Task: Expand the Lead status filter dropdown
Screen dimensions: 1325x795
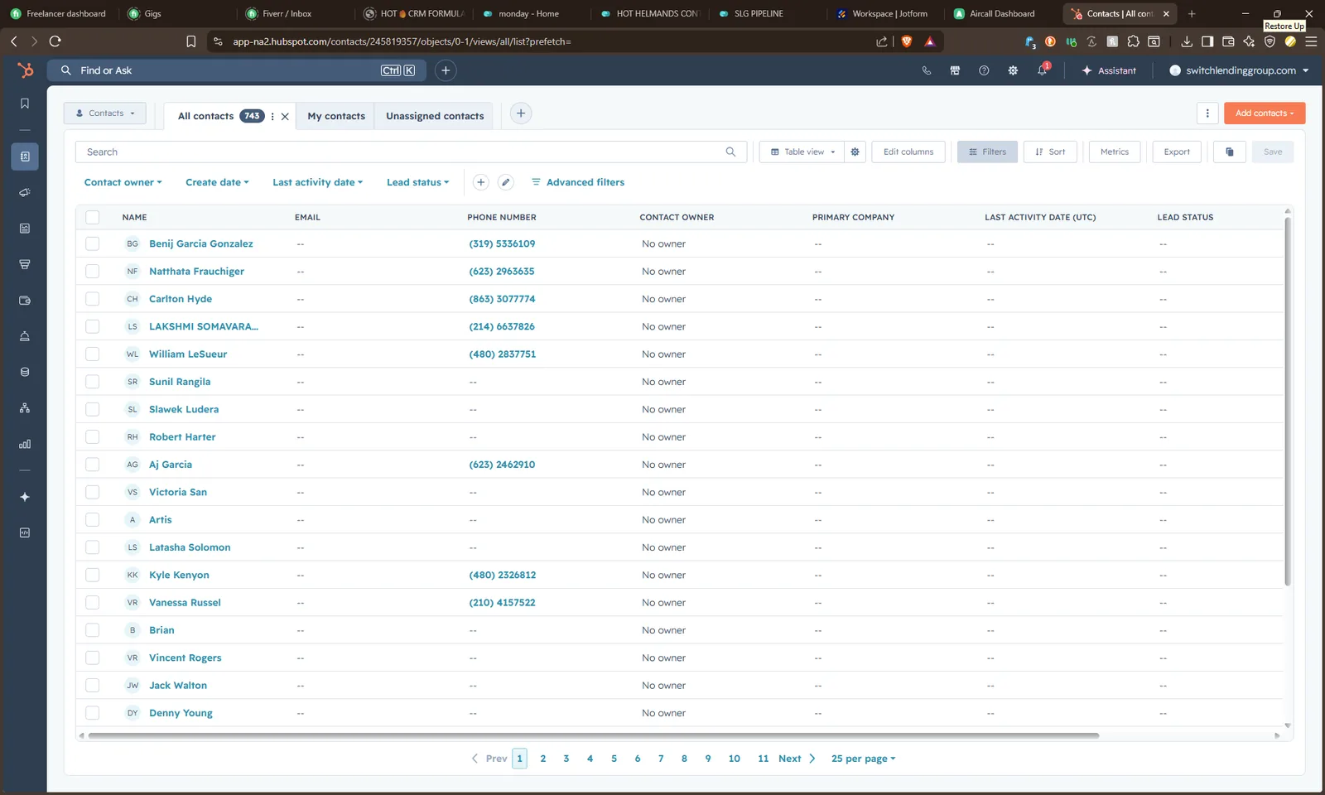Action: pos(417,182)
